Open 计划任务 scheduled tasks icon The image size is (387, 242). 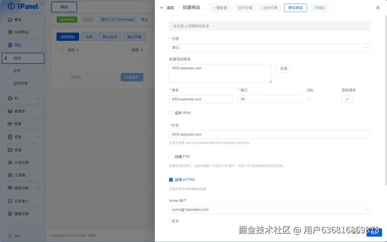click(10, 162)
